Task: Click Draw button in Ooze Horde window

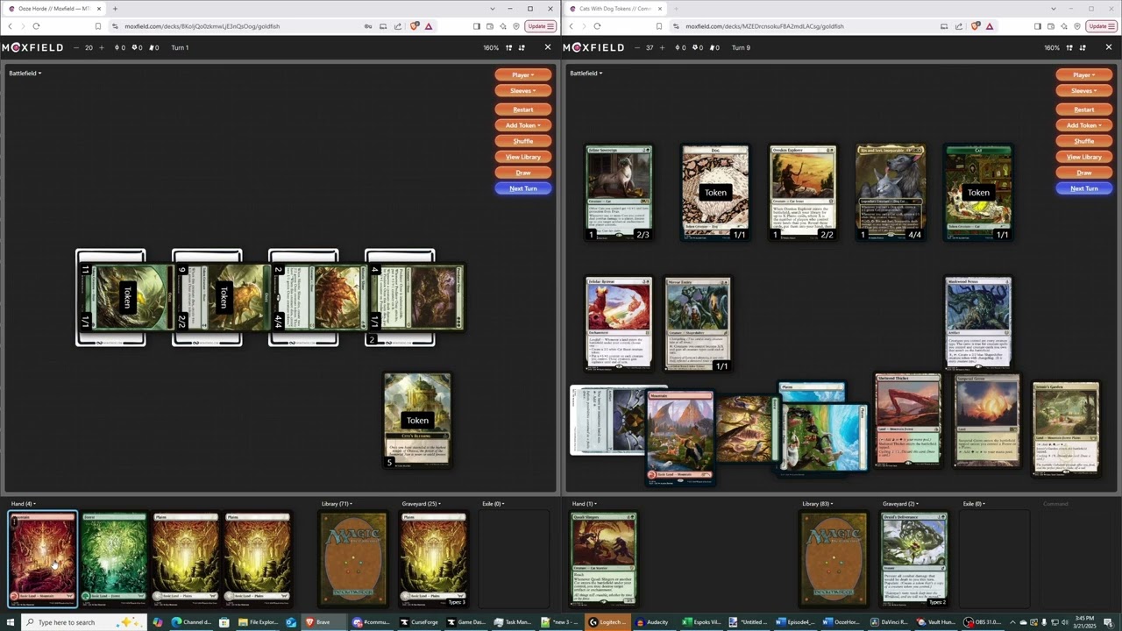Action: tap(522, 173)
